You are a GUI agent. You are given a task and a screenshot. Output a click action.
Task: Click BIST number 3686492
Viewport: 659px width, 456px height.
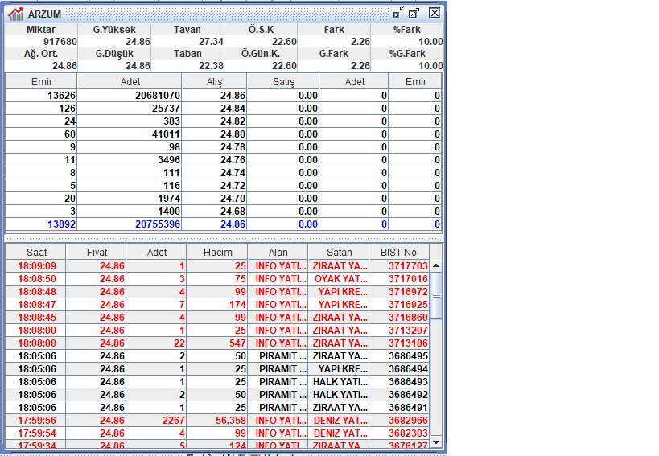(x=408, y=395)
